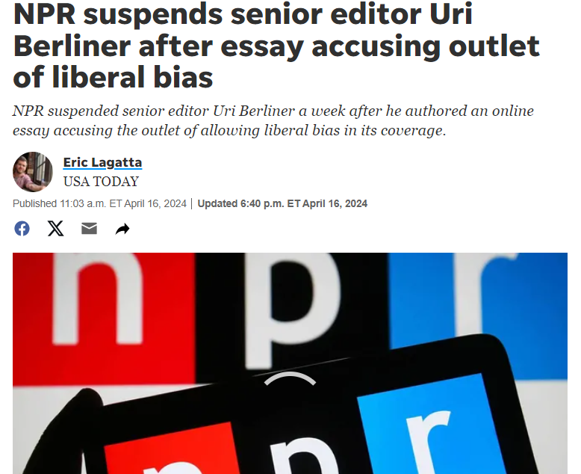Share the article on Facebook

[22, 229]
